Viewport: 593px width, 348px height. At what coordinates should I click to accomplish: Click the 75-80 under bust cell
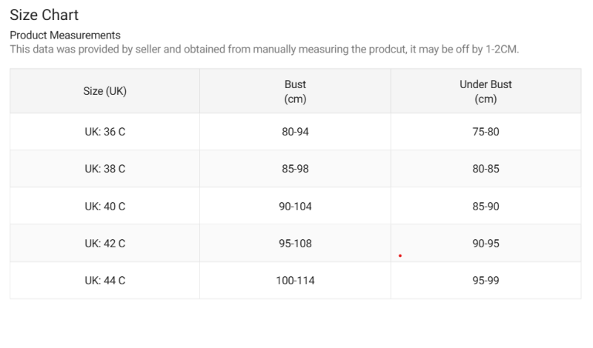[x=486, y=132]
